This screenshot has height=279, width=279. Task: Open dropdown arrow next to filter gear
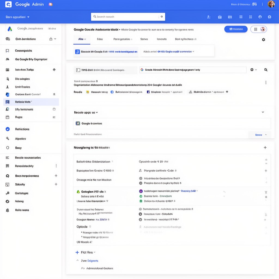point(256,70)
